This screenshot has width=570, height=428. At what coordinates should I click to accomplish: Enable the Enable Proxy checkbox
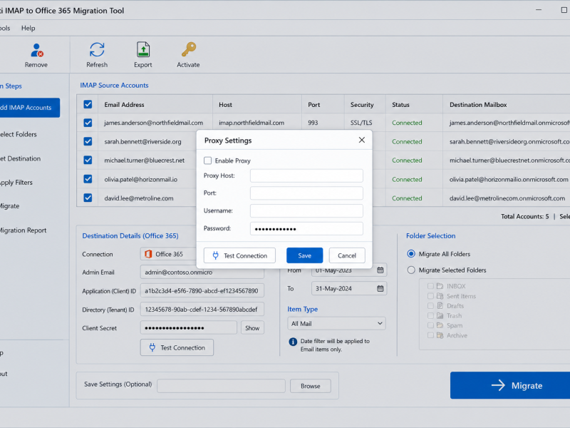tap(207, 160)
